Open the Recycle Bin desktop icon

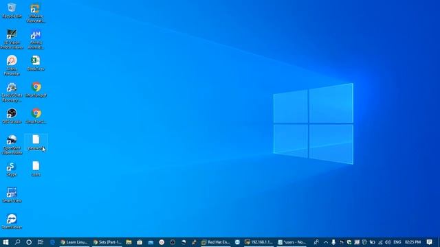(12, 11)
